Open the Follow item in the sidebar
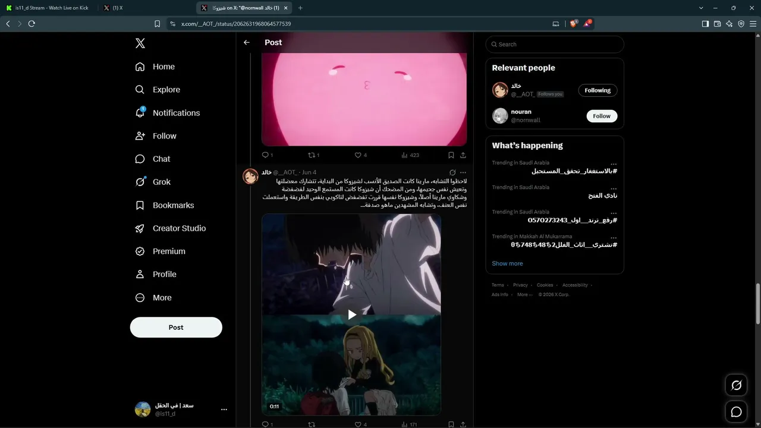This screenshot has width=761, height=428. [x=156, y=136]
